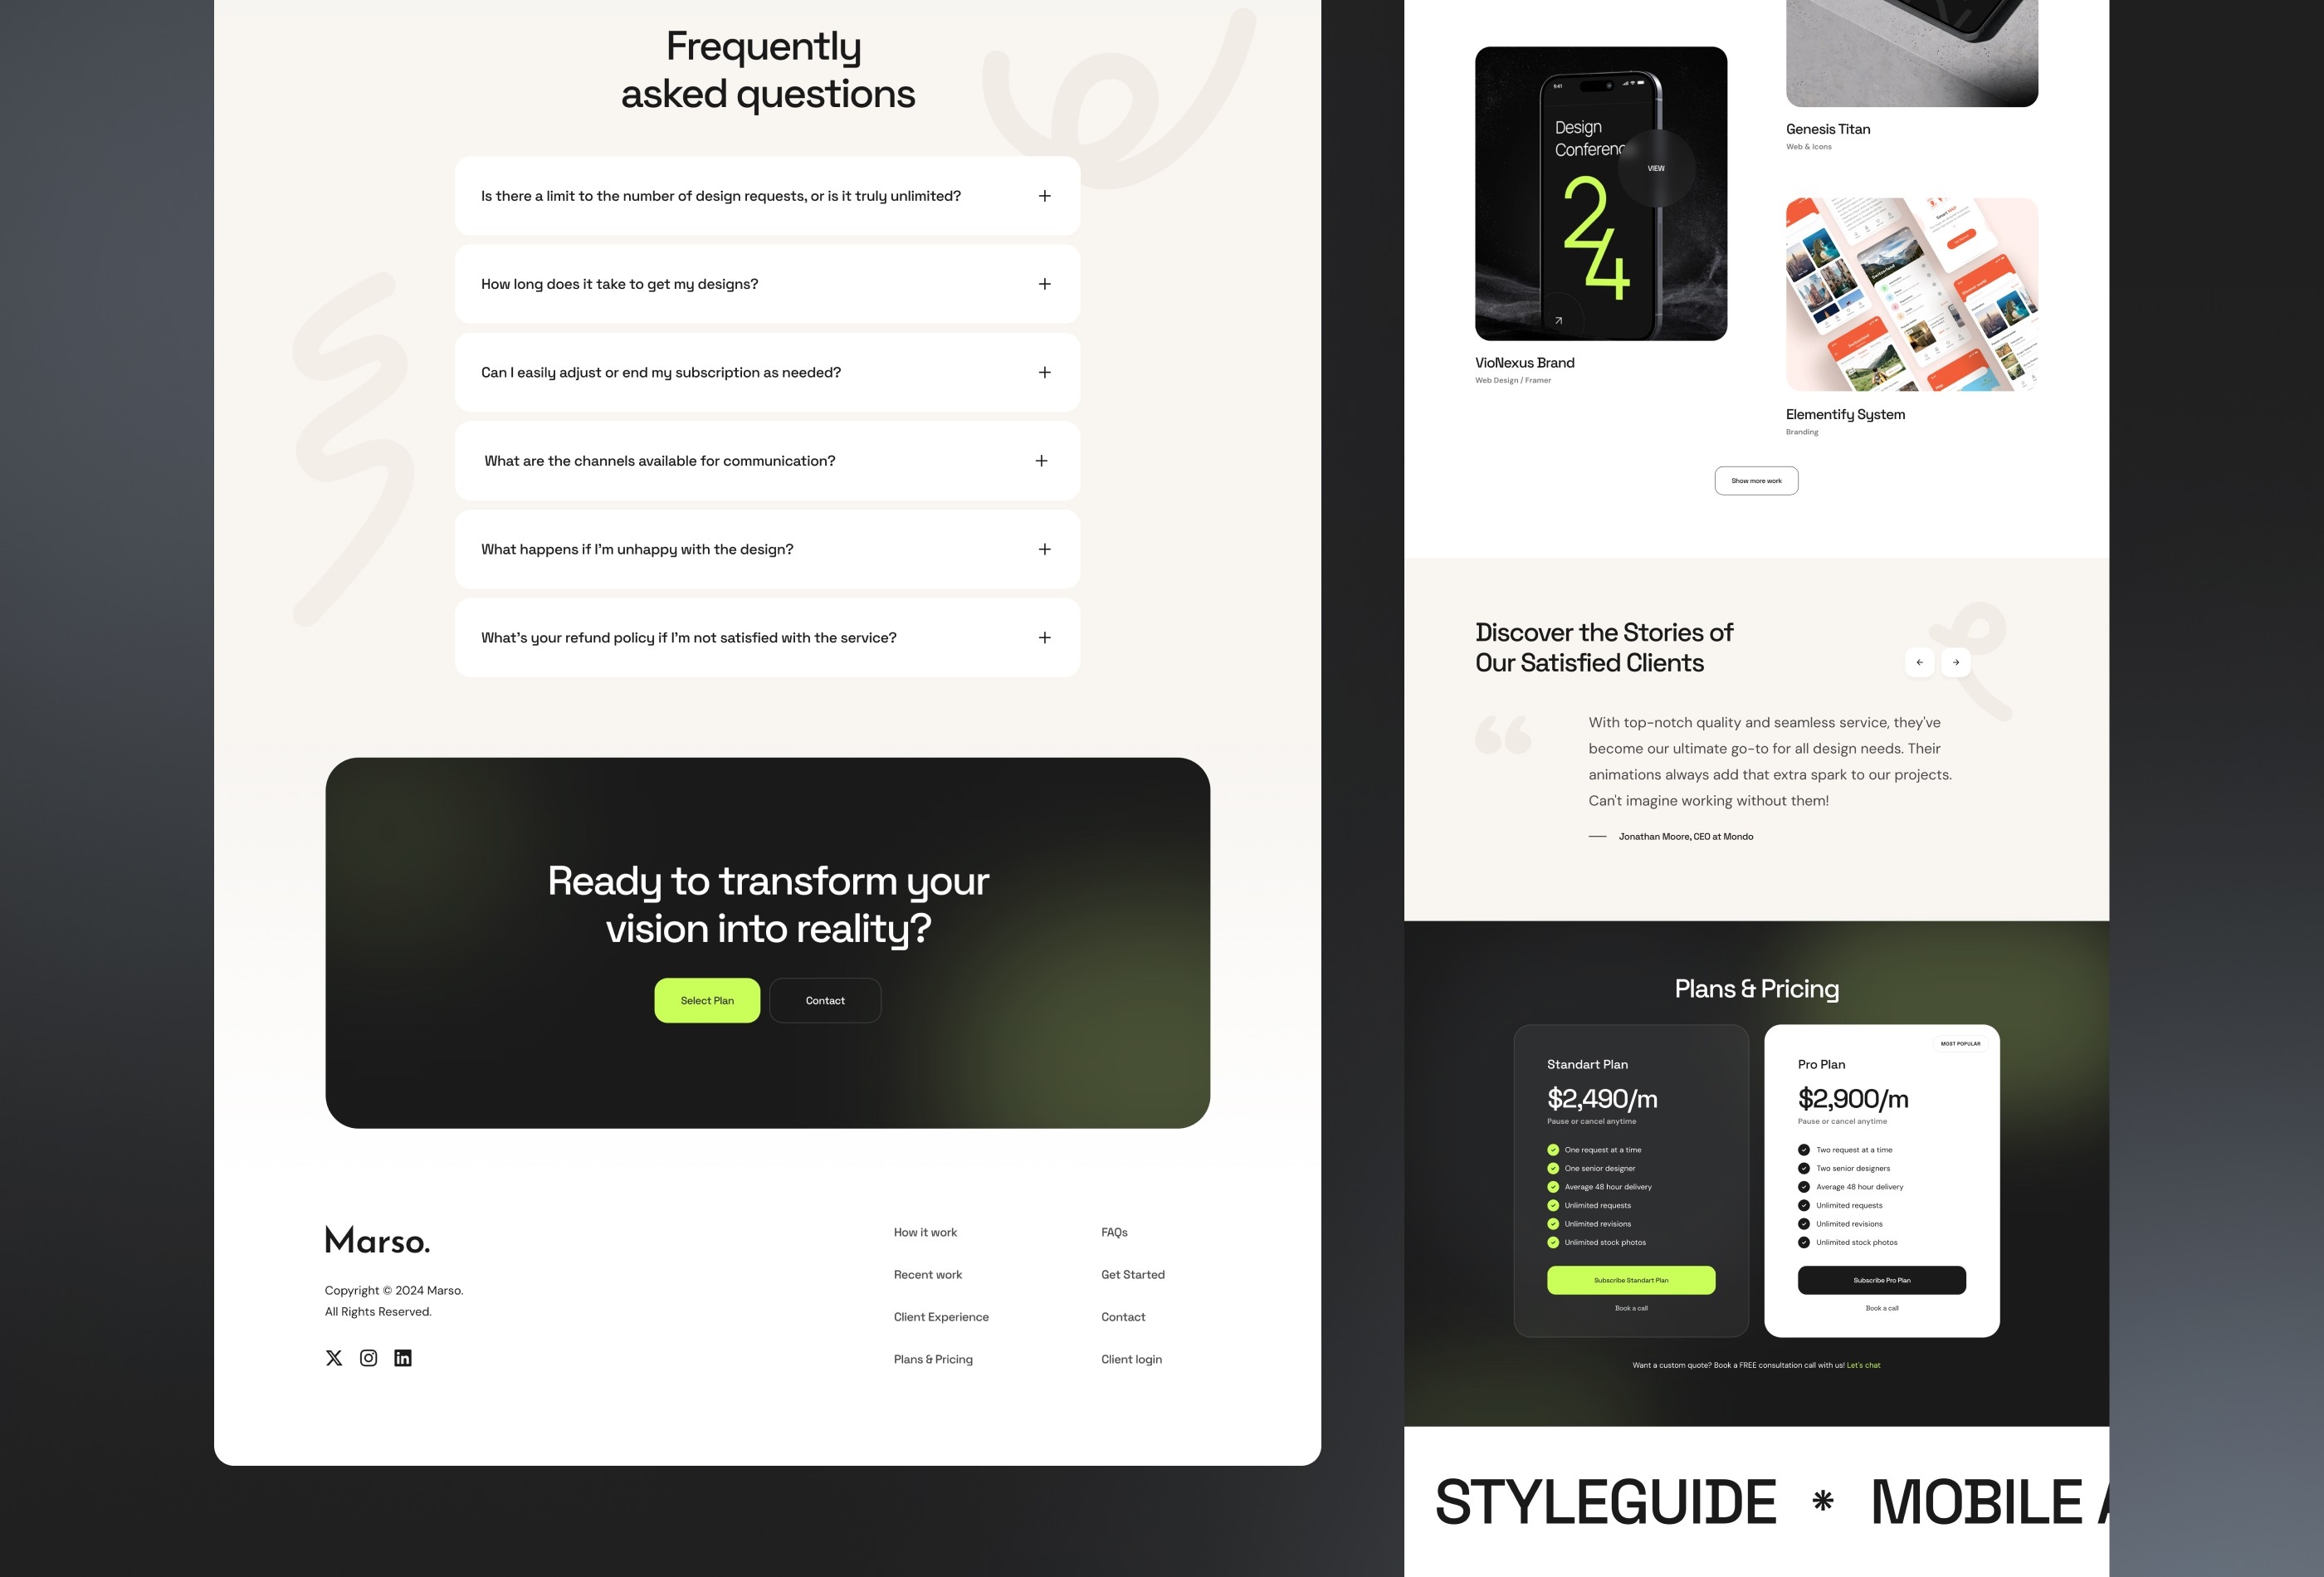This screenshot has height=1577, width=2324.
Task: Click the X (Twitter) social icon
Action: click(333, 1355)
